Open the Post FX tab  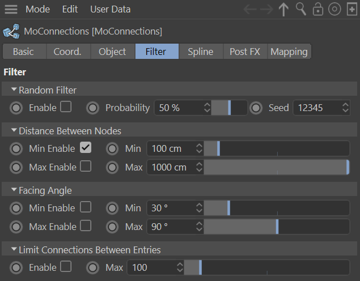pyautogui.click(x=244, y=52)
